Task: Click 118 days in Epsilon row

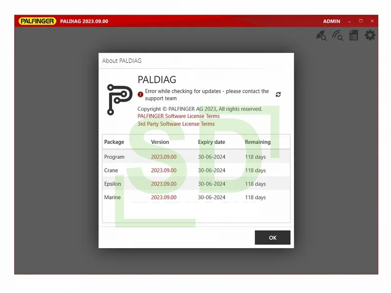Action: (255, 184)
